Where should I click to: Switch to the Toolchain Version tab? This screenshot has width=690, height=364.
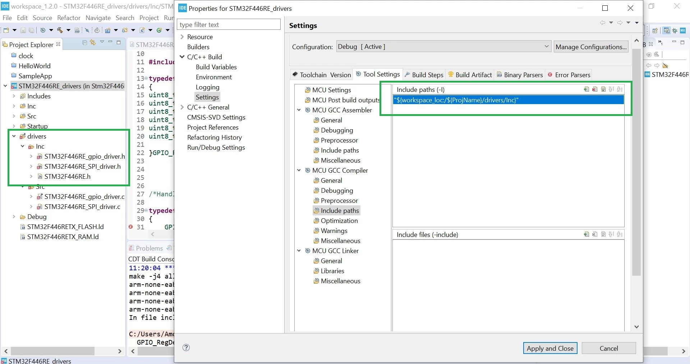(322, 75)
